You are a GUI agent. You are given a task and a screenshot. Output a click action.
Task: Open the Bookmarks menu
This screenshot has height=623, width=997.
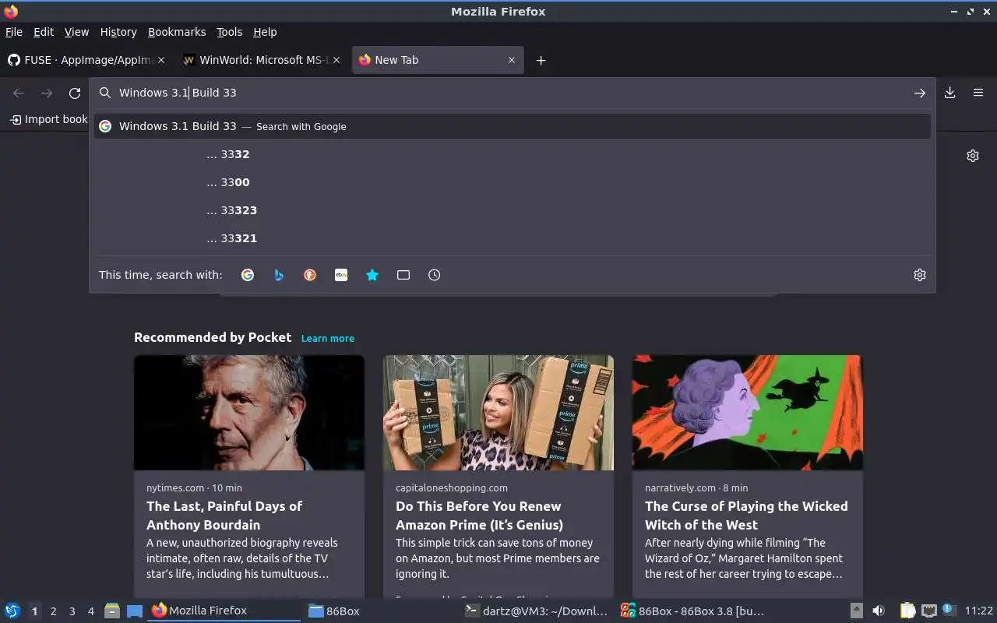[x=177, y=32]
